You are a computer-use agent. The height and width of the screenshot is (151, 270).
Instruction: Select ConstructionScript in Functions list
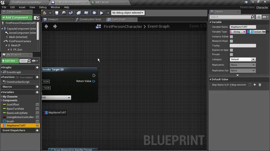coord(18,82)
